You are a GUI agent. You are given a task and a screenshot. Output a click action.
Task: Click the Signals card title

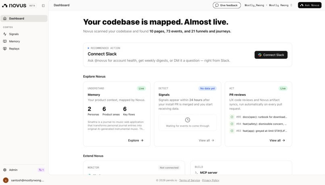point(164,95)
